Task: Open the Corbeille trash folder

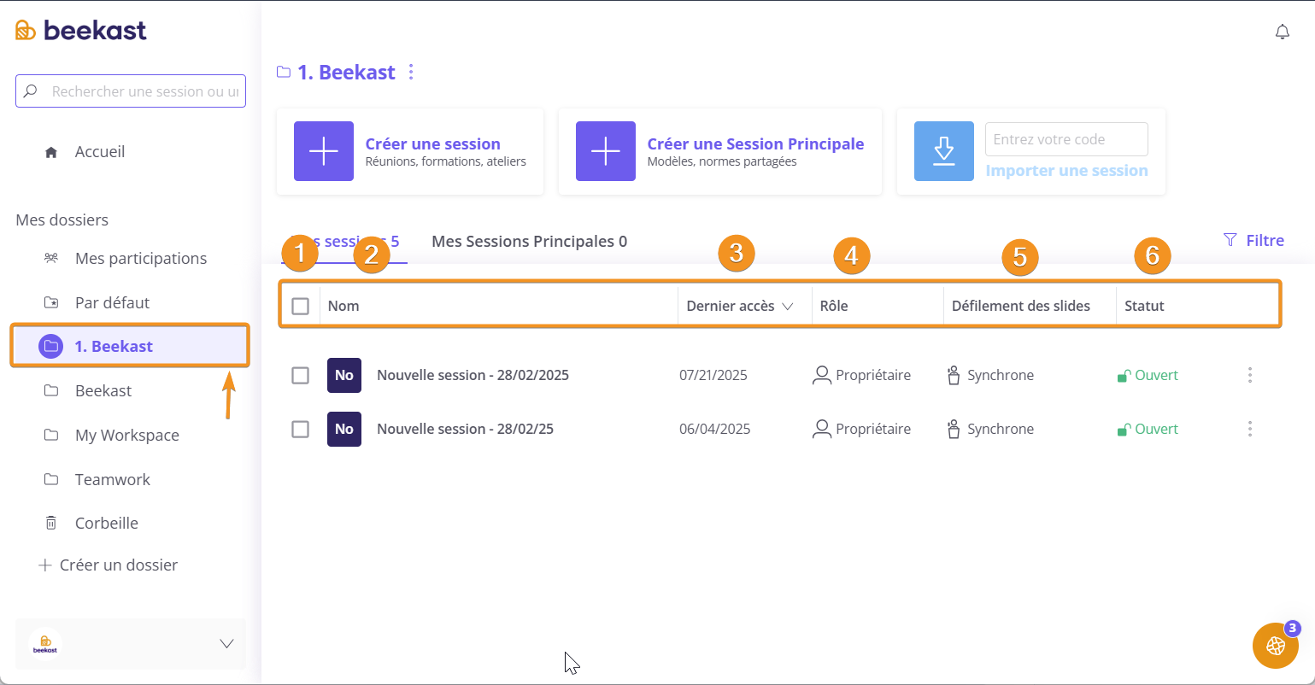Action: (106, 523)
